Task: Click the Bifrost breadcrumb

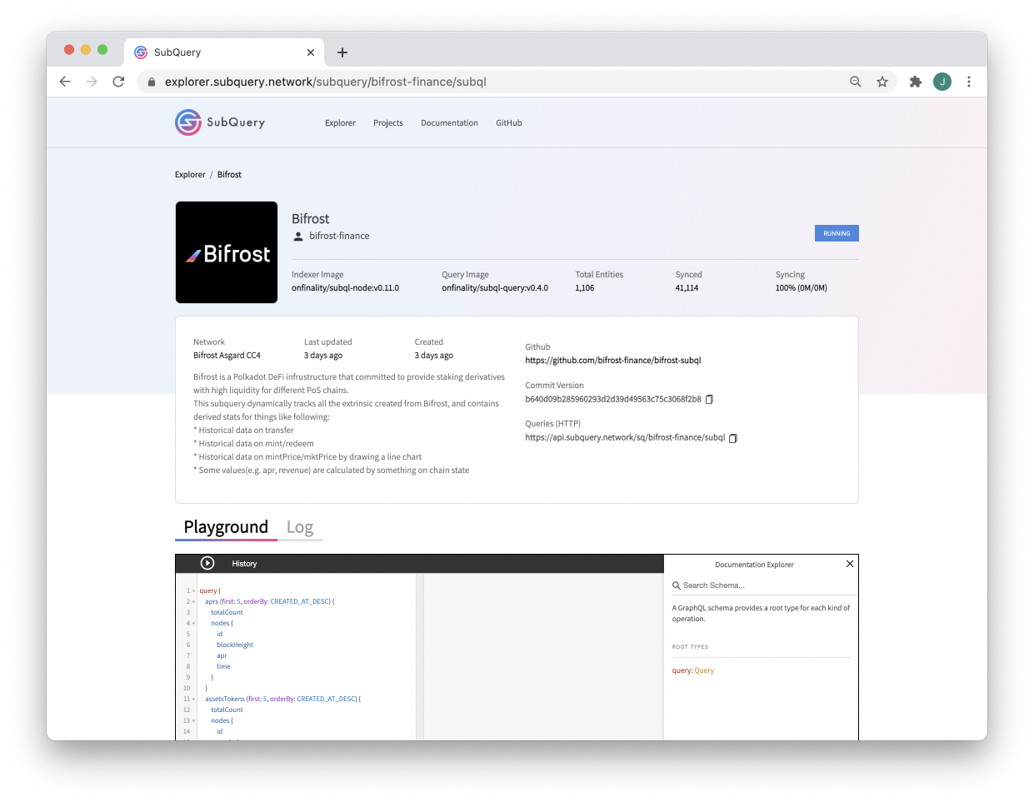Action: (229, 175)
